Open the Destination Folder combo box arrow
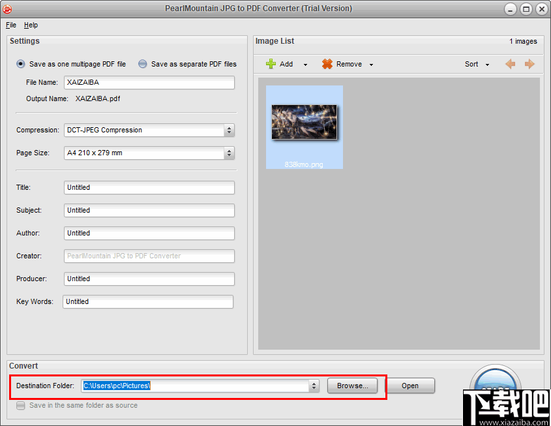Image resolution: width=551 pixels, height=426 pixels. 313,386
